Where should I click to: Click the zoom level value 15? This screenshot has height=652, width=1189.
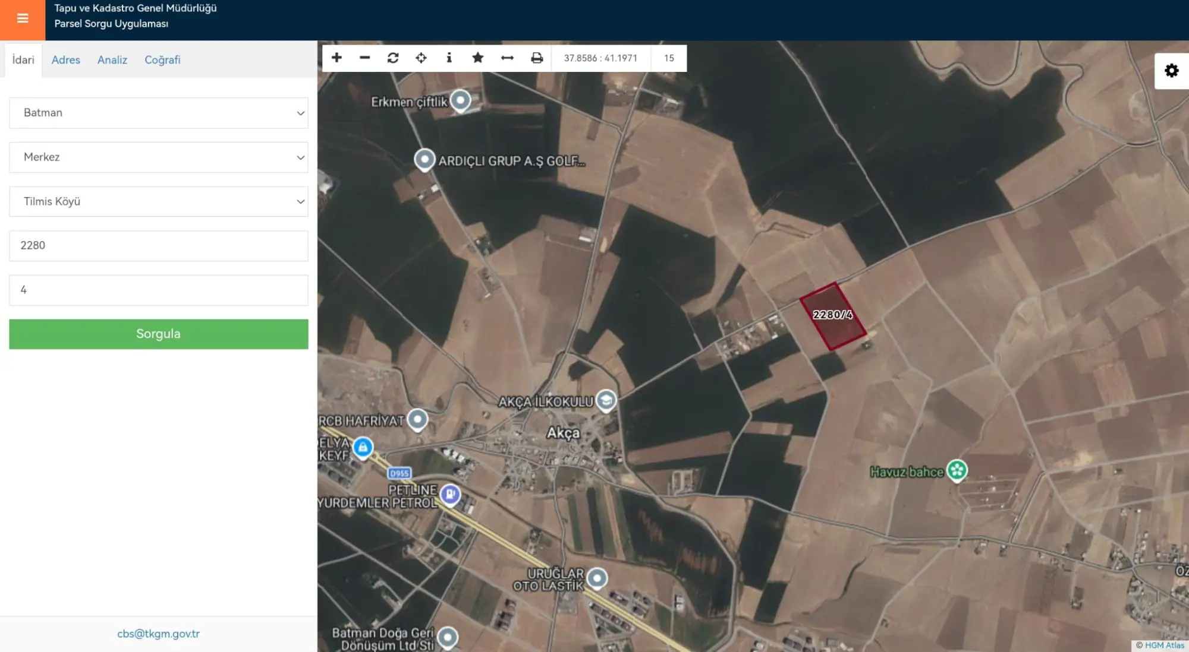click(x=669, y=58)
